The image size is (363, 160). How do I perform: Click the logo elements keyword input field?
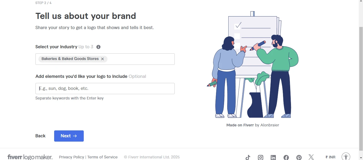[105, 89]
